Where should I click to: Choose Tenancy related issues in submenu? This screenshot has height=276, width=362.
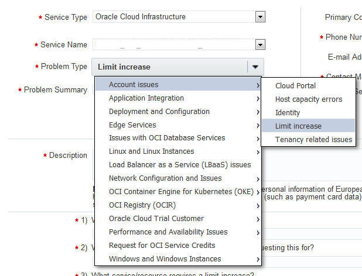[x=309, y=140]
